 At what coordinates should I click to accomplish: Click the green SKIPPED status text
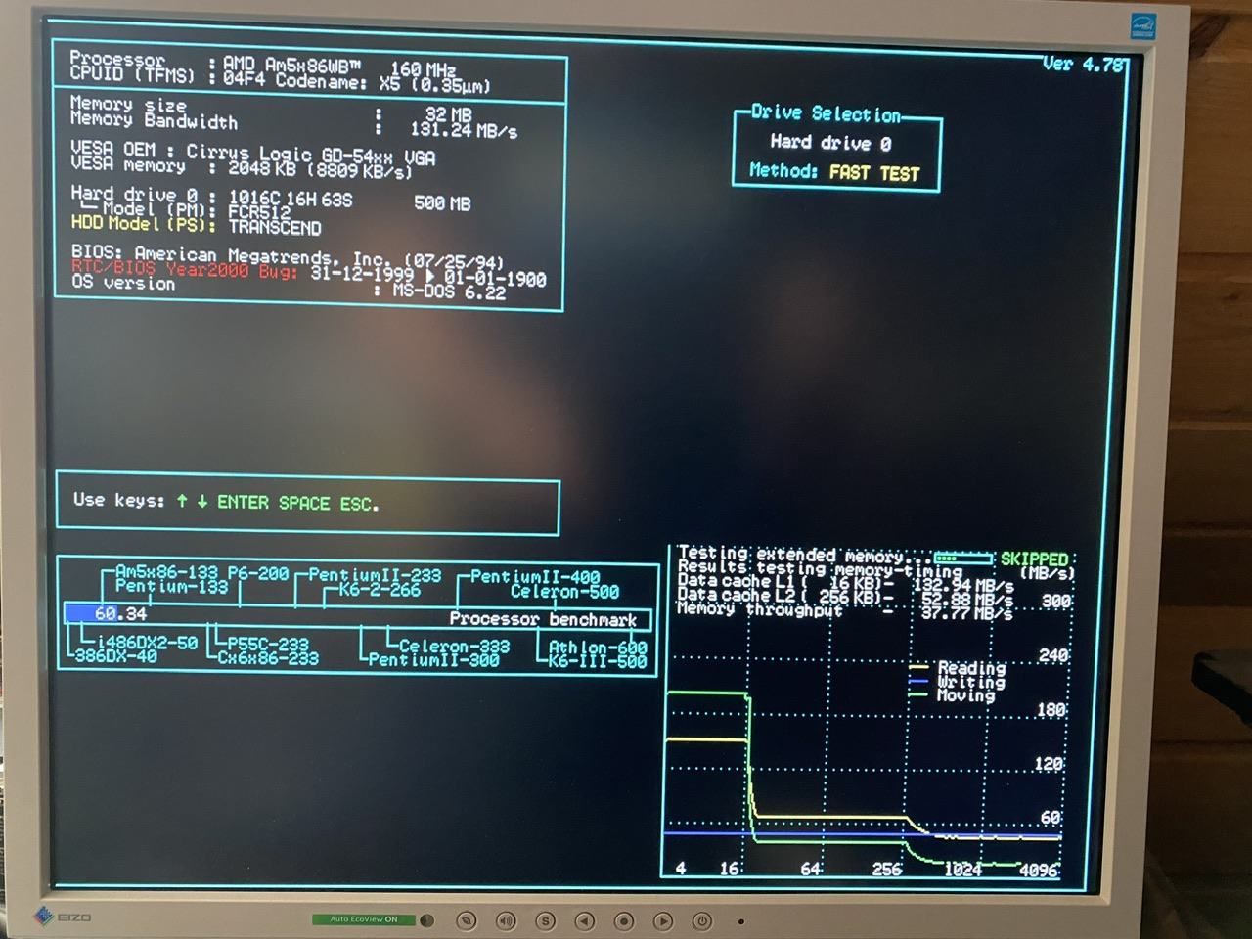pyautogui.click(x=1034, y=559)
